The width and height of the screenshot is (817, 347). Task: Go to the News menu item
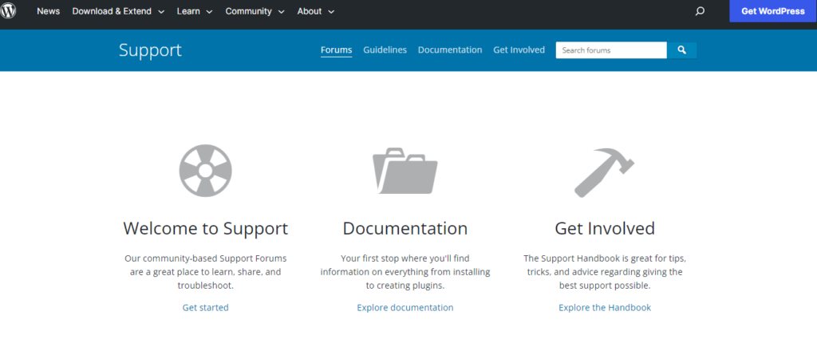[x=48, y=11]
